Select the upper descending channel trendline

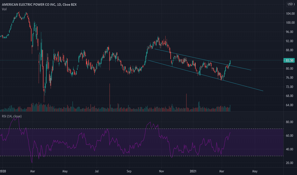(203, 59)
